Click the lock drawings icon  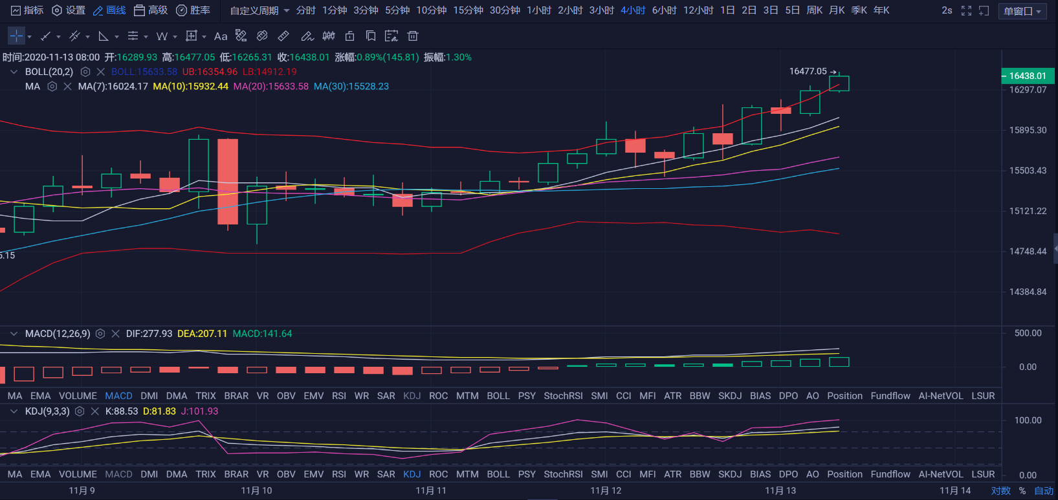[x=350, y=36]
